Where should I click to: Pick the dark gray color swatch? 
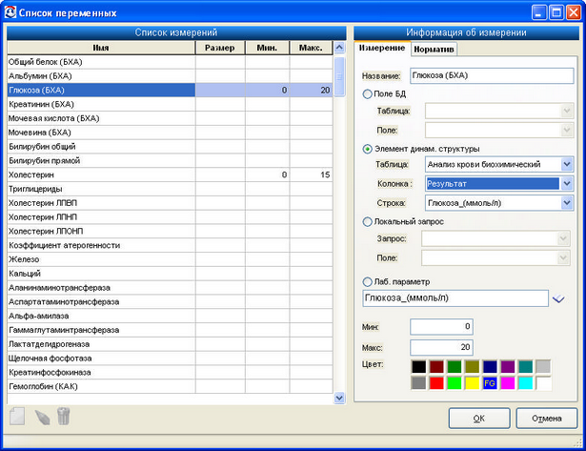[x=418, y=383]
